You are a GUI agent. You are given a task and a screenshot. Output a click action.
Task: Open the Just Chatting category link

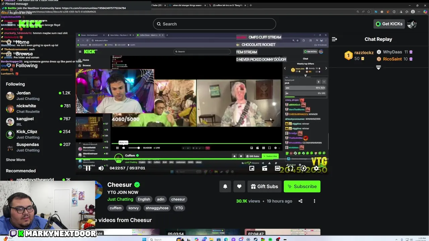[120, 199]
